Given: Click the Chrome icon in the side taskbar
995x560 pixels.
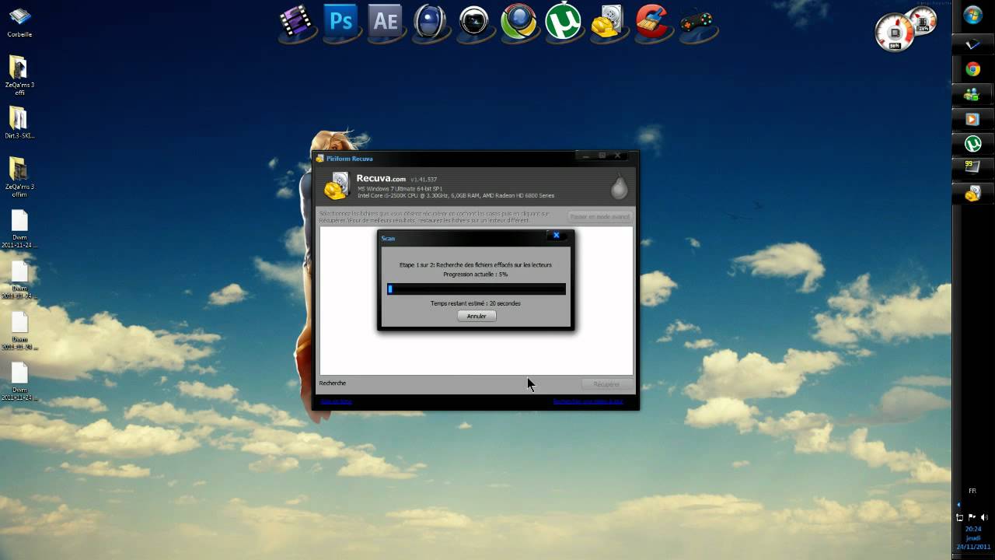Looking at the screenshot, I should pyautogui.click(x=972, y=69).
